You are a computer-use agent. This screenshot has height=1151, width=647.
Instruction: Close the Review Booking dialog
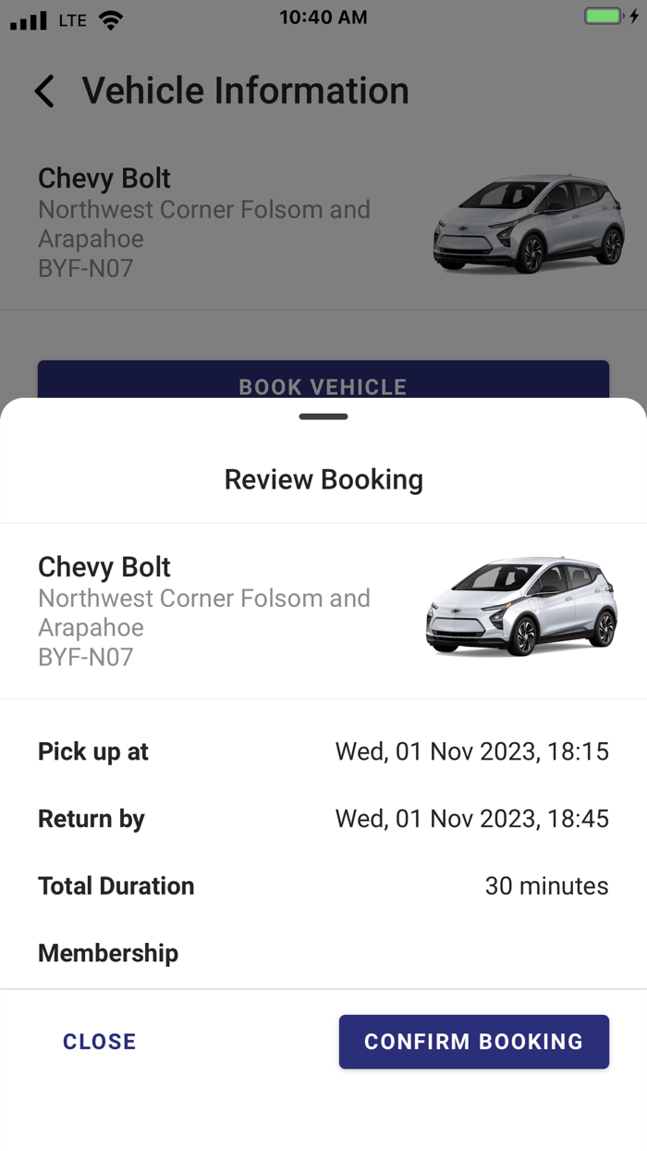coord(99,1041)
